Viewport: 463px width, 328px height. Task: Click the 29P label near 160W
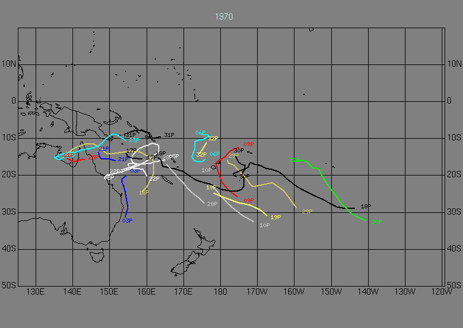tap(307, 212)
